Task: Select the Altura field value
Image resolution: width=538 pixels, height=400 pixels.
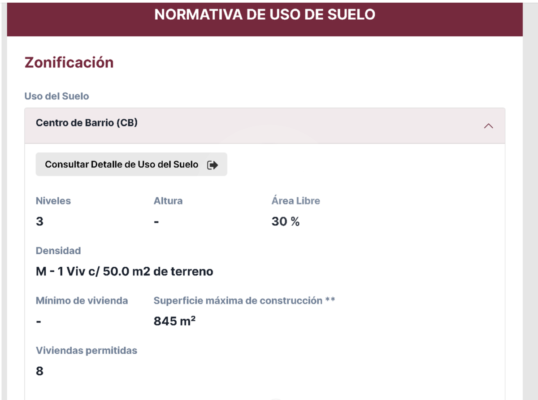Action: 156,221
